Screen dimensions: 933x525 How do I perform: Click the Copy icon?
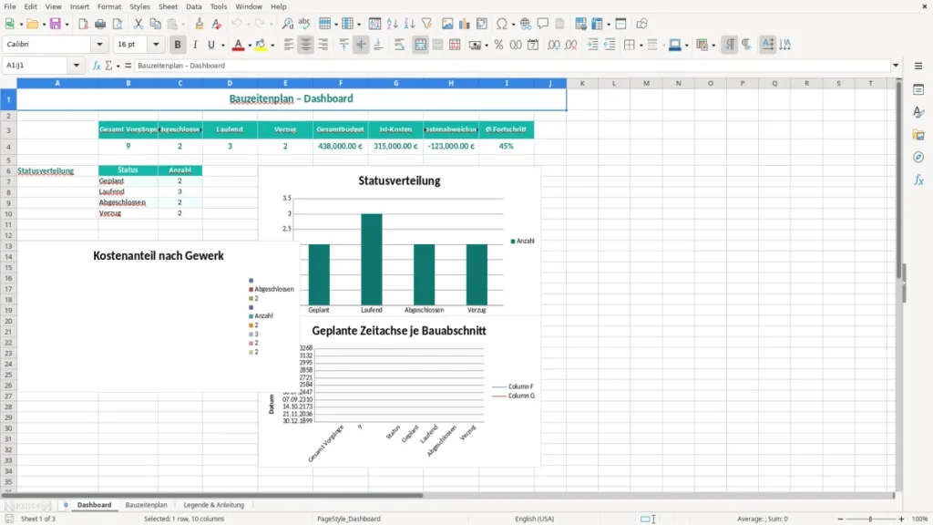coord(155,24)
